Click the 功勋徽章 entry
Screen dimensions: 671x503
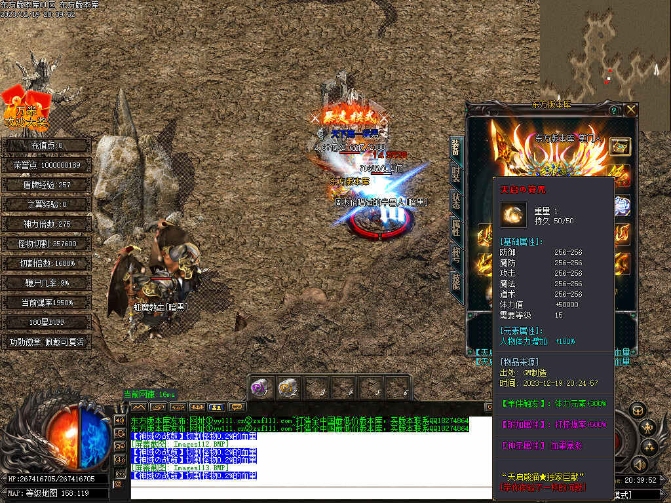[47, 342]
